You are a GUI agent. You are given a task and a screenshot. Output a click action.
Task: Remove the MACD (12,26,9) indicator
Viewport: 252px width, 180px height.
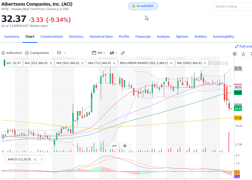click(x=35, y=159)
